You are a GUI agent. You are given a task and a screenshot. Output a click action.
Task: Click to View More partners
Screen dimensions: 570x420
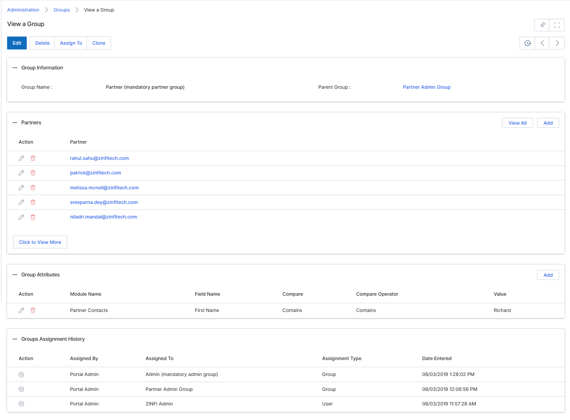tap(40, 242)
